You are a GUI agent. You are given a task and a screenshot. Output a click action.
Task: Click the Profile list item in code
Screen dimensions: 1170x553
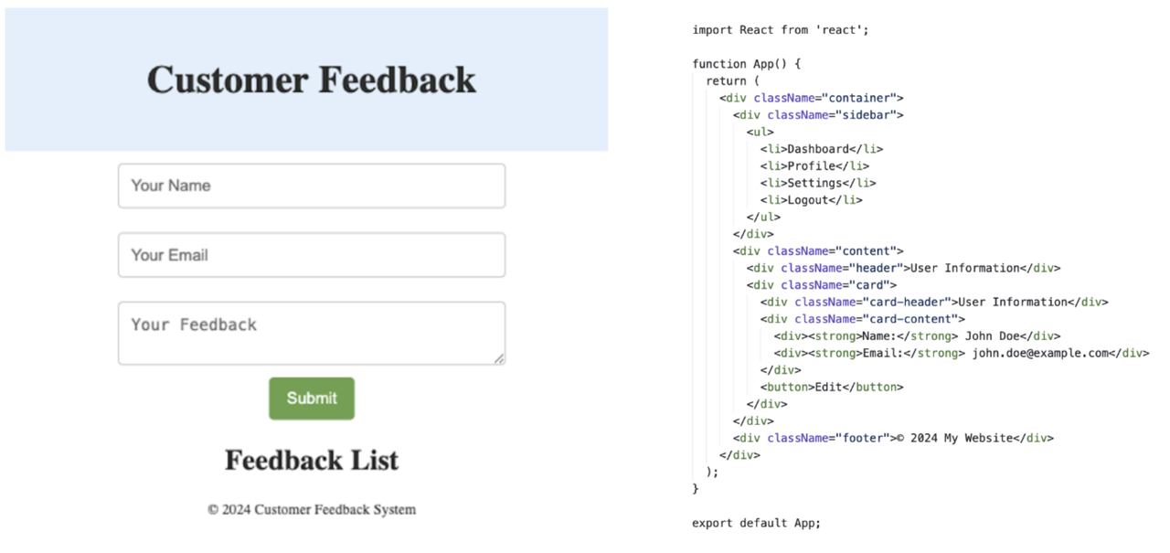tap(814, 166)
